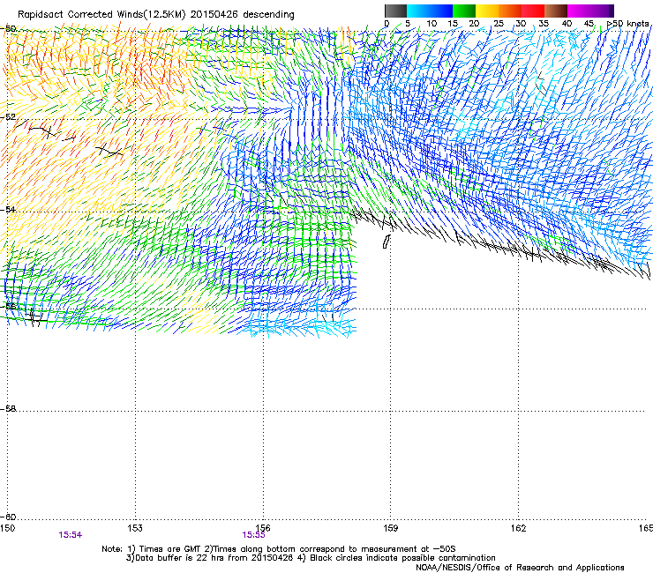The height and width of the screenshot is (573, 653).
Task: Click the purple 15:54 time label
Action: (71, 535)
